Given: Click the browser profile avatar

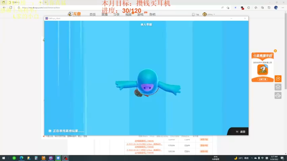Looking at the screenshot, I should tap(276, 8).
